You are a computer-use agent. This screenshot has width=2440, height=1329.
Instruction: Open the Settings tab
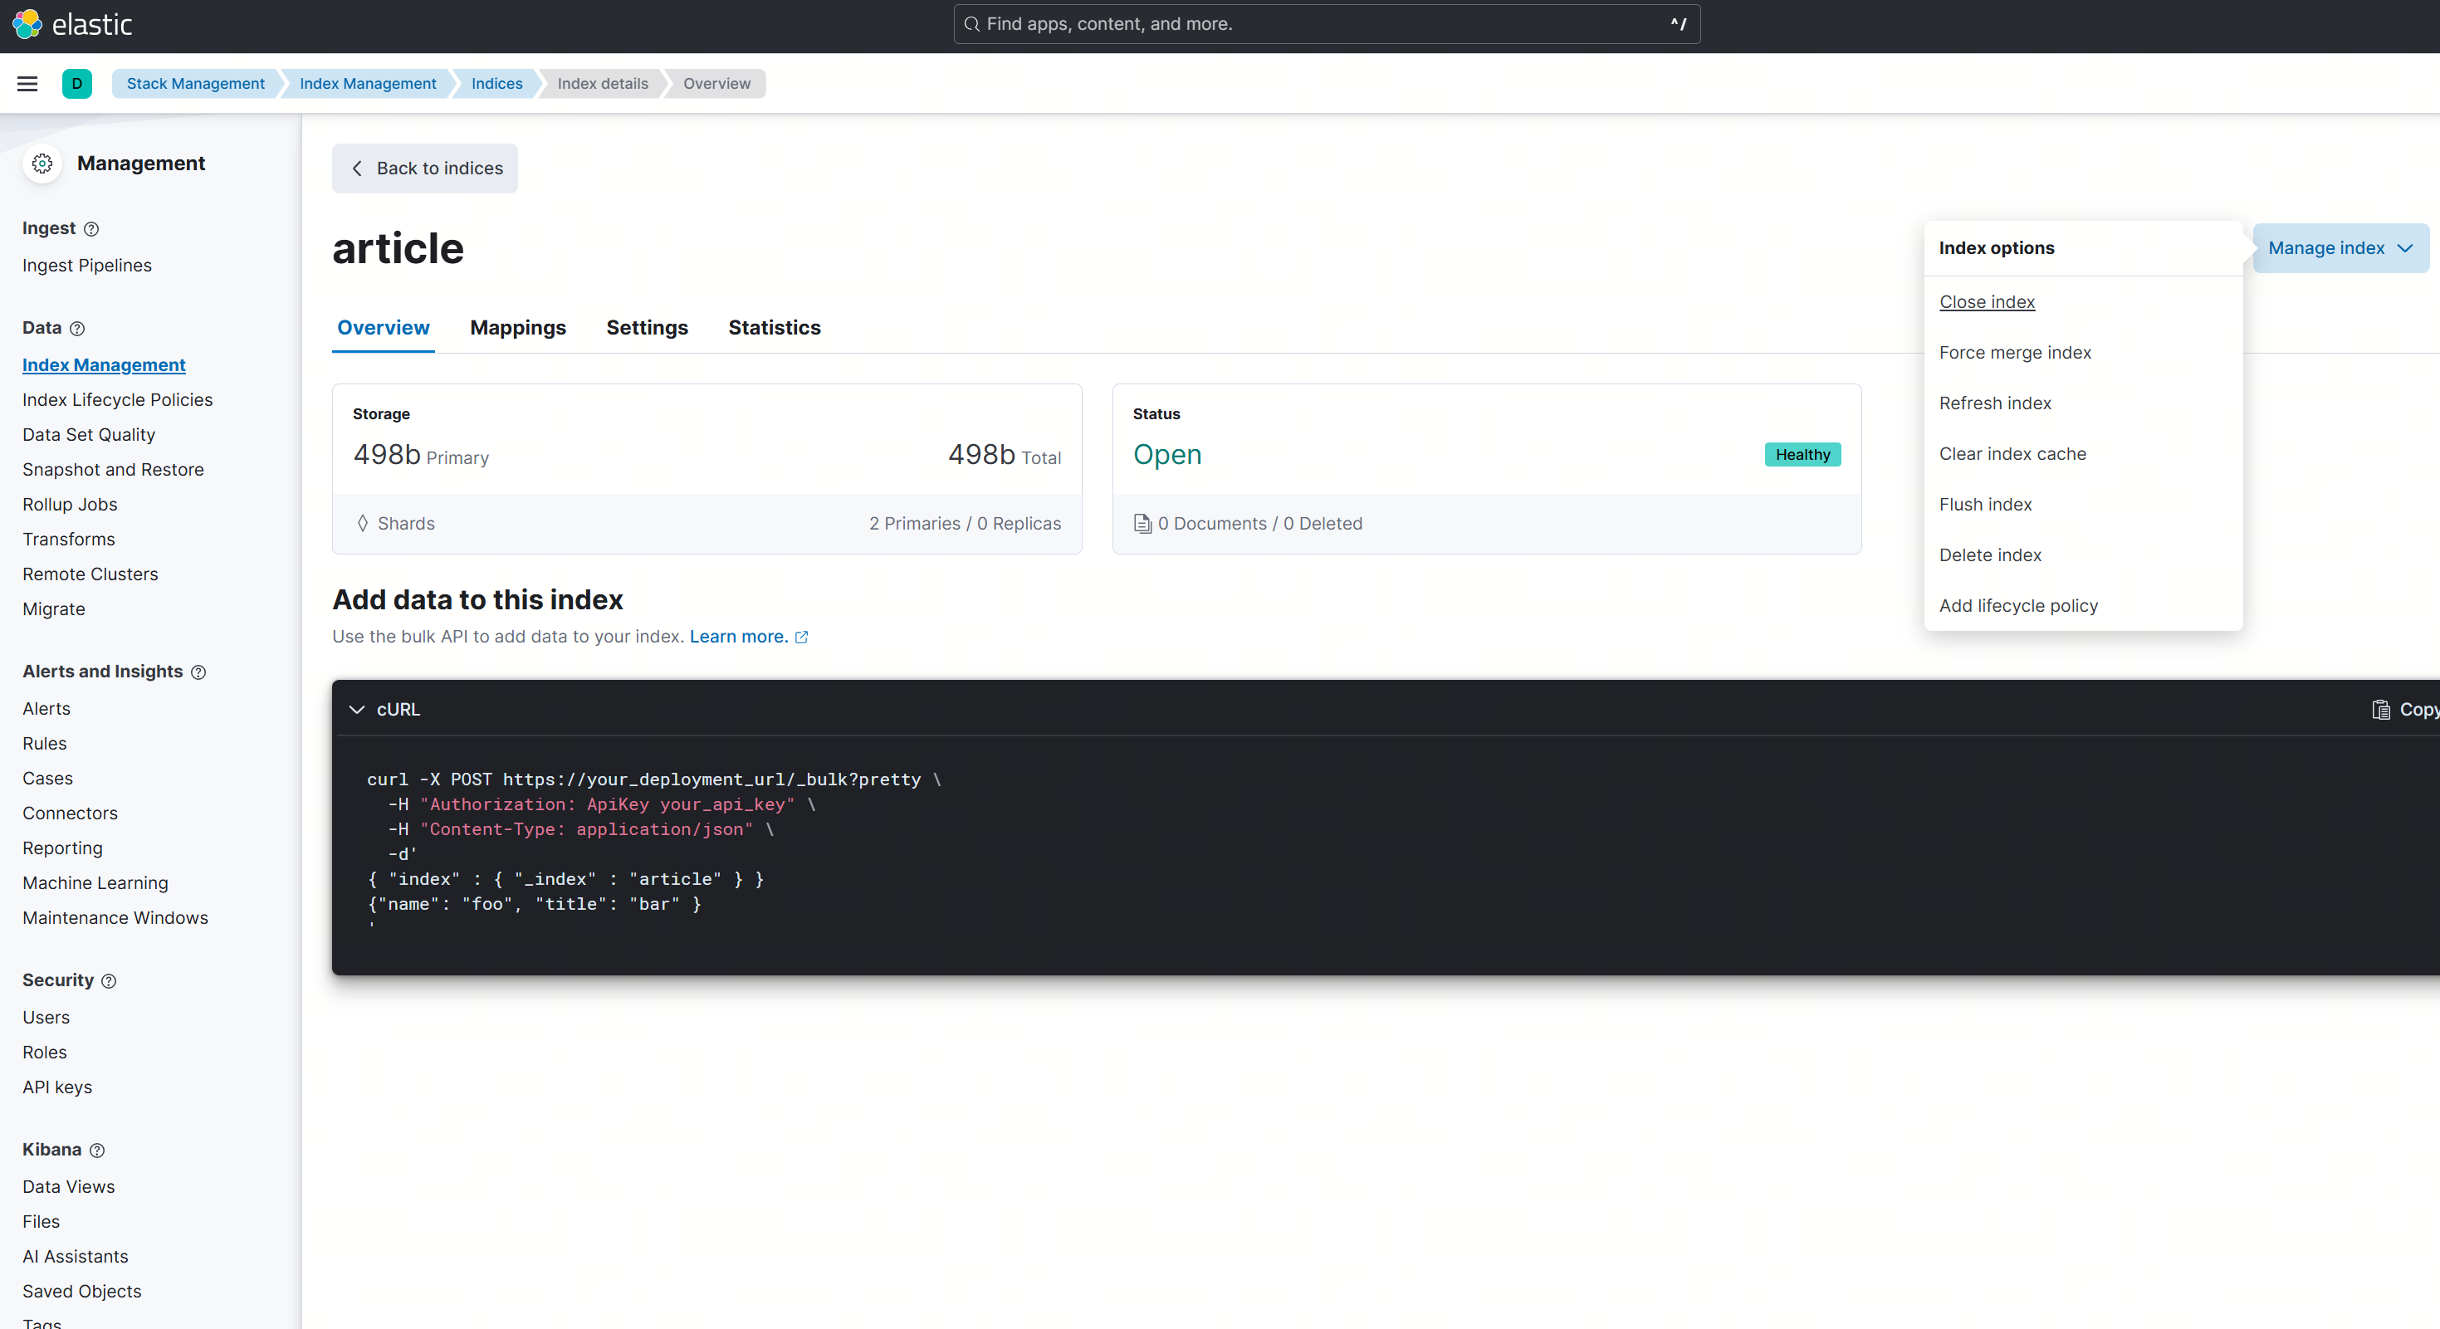[647, 328]
